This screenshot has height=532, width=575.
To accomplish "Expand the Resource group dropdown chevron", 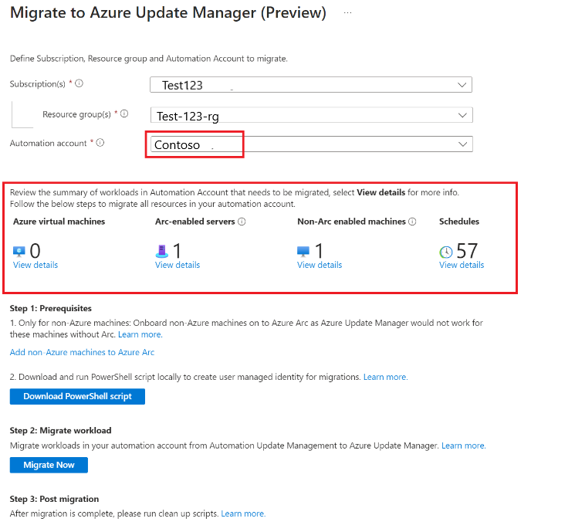I will tap(462, 115).
